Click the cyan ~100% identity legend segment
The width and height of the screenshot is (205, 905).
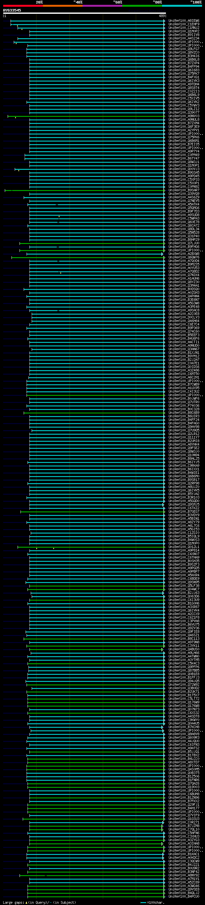182,6
